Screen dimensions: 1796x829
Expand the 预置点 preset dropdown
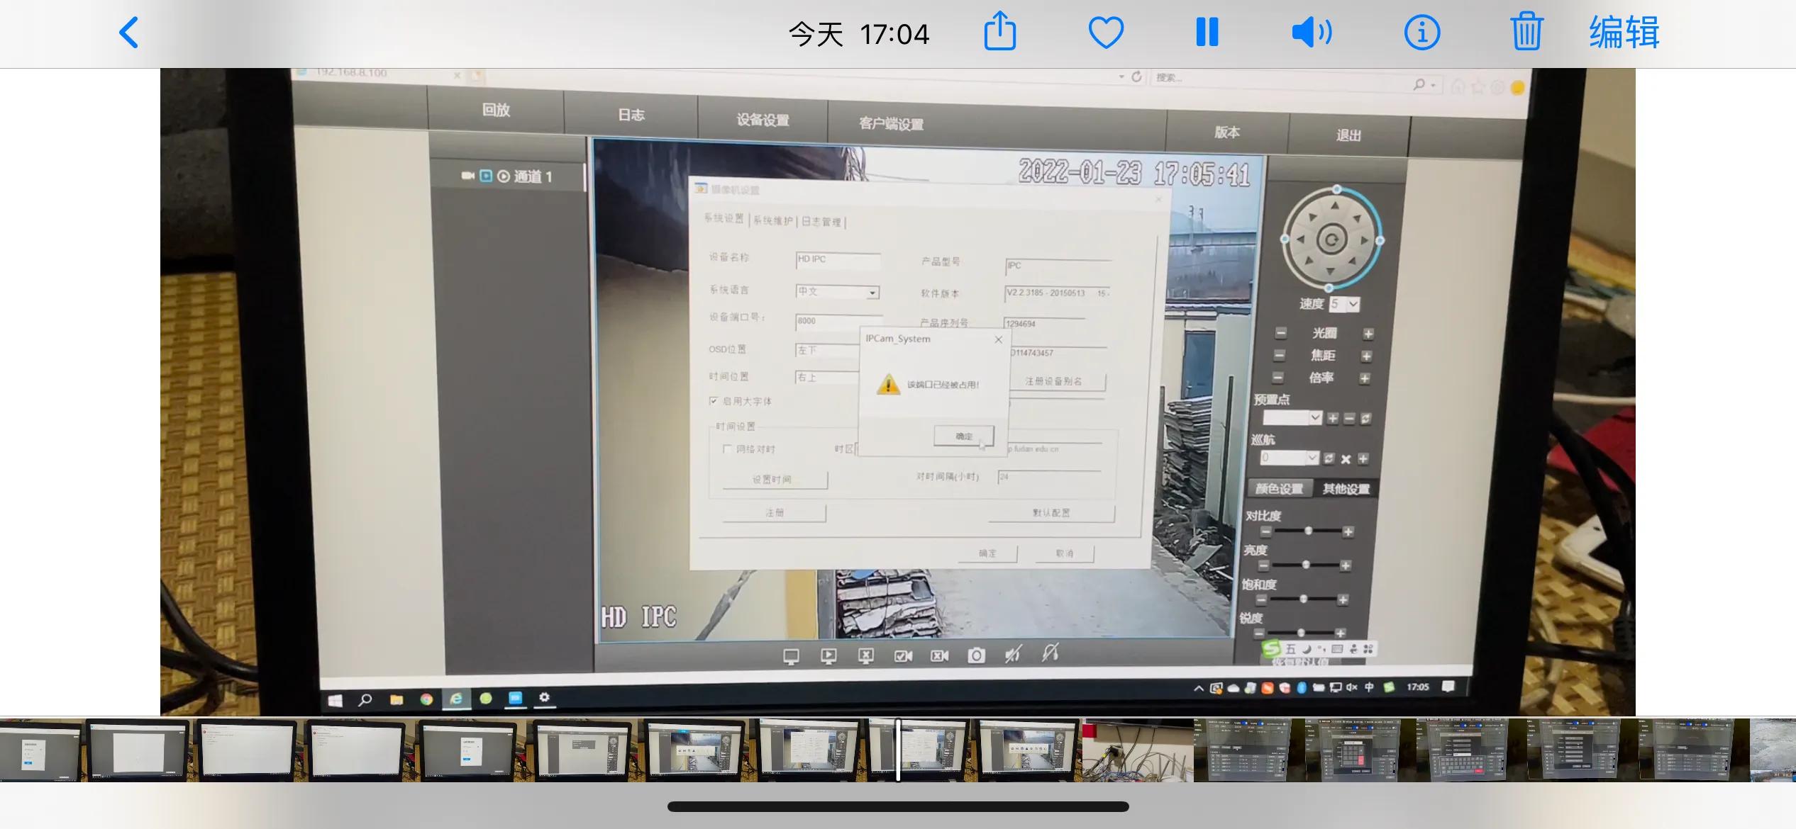1315,417
